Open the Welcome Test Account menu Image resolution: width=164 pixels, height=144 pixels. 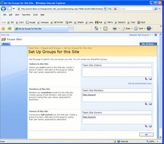coord(140,35)
